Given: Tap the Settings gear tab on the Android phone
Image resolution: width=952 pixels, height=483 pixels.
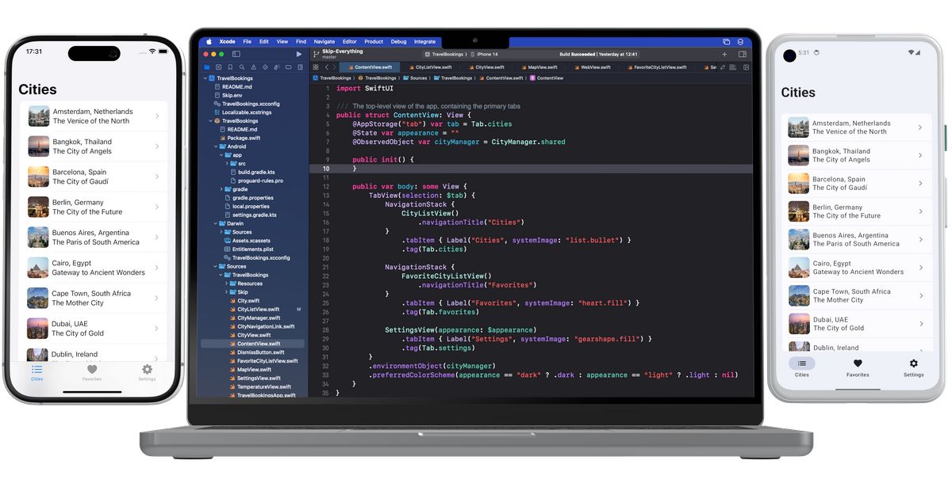Looking at the screenshot, I should (913, 367).
